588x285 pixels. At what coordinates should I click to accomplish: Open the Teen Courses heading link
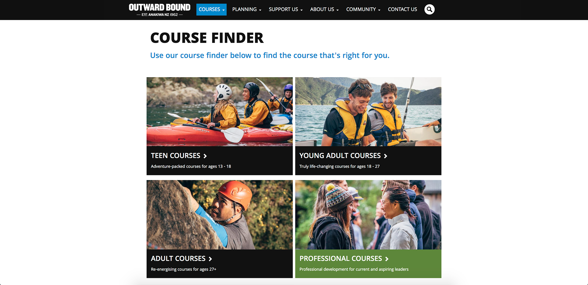click(175, 156)
